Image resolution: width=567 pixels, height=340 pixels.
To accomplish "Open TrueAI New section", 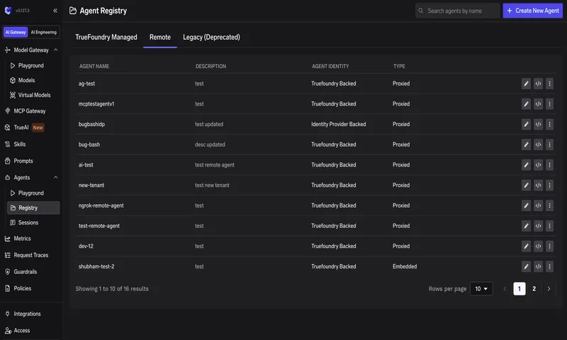I will click(x=24, y=127).
